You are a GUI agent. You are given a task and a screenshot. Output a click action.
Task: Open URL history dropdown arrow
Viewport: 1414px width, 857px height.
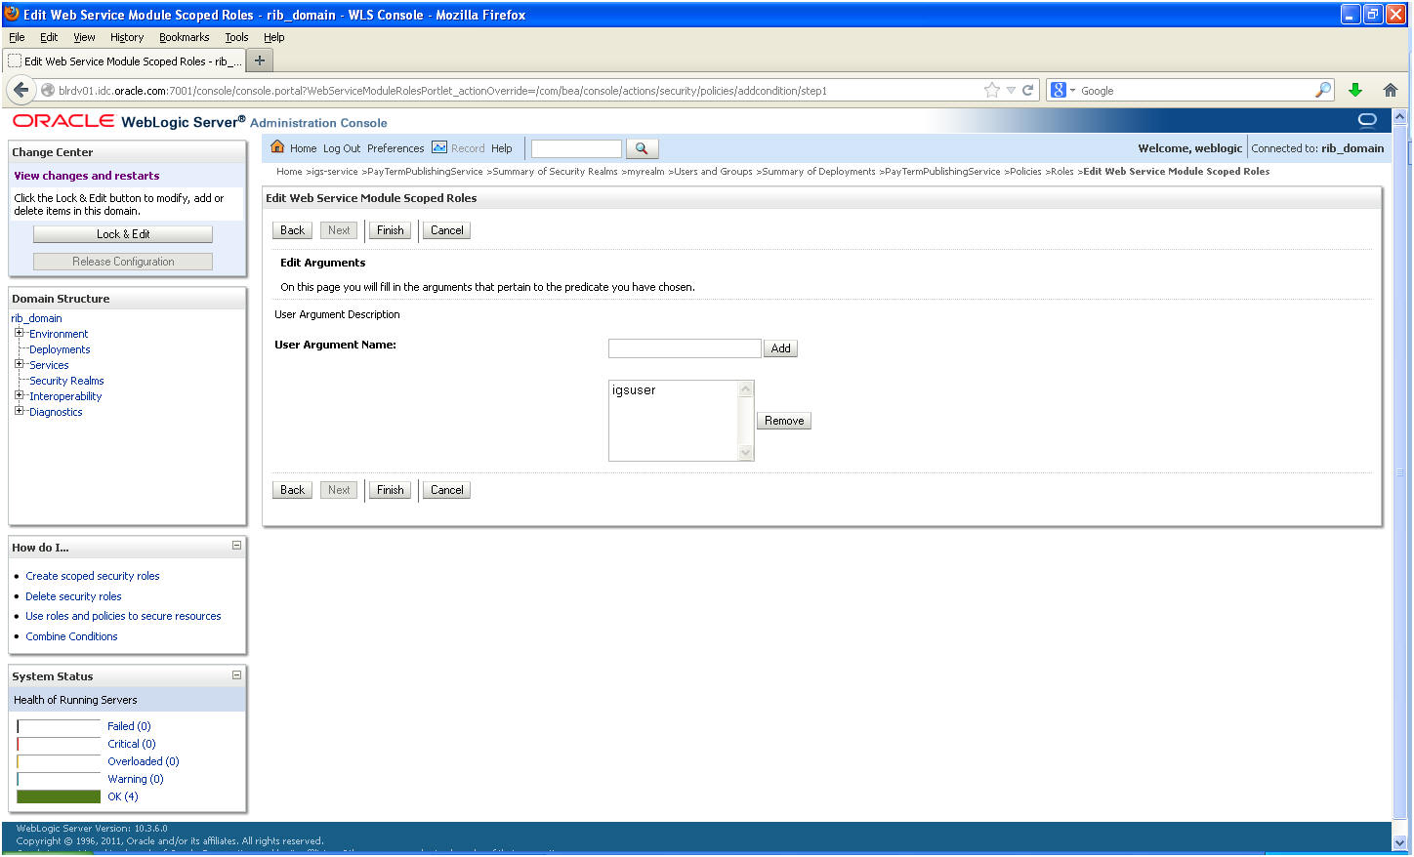click(1011, 90)
